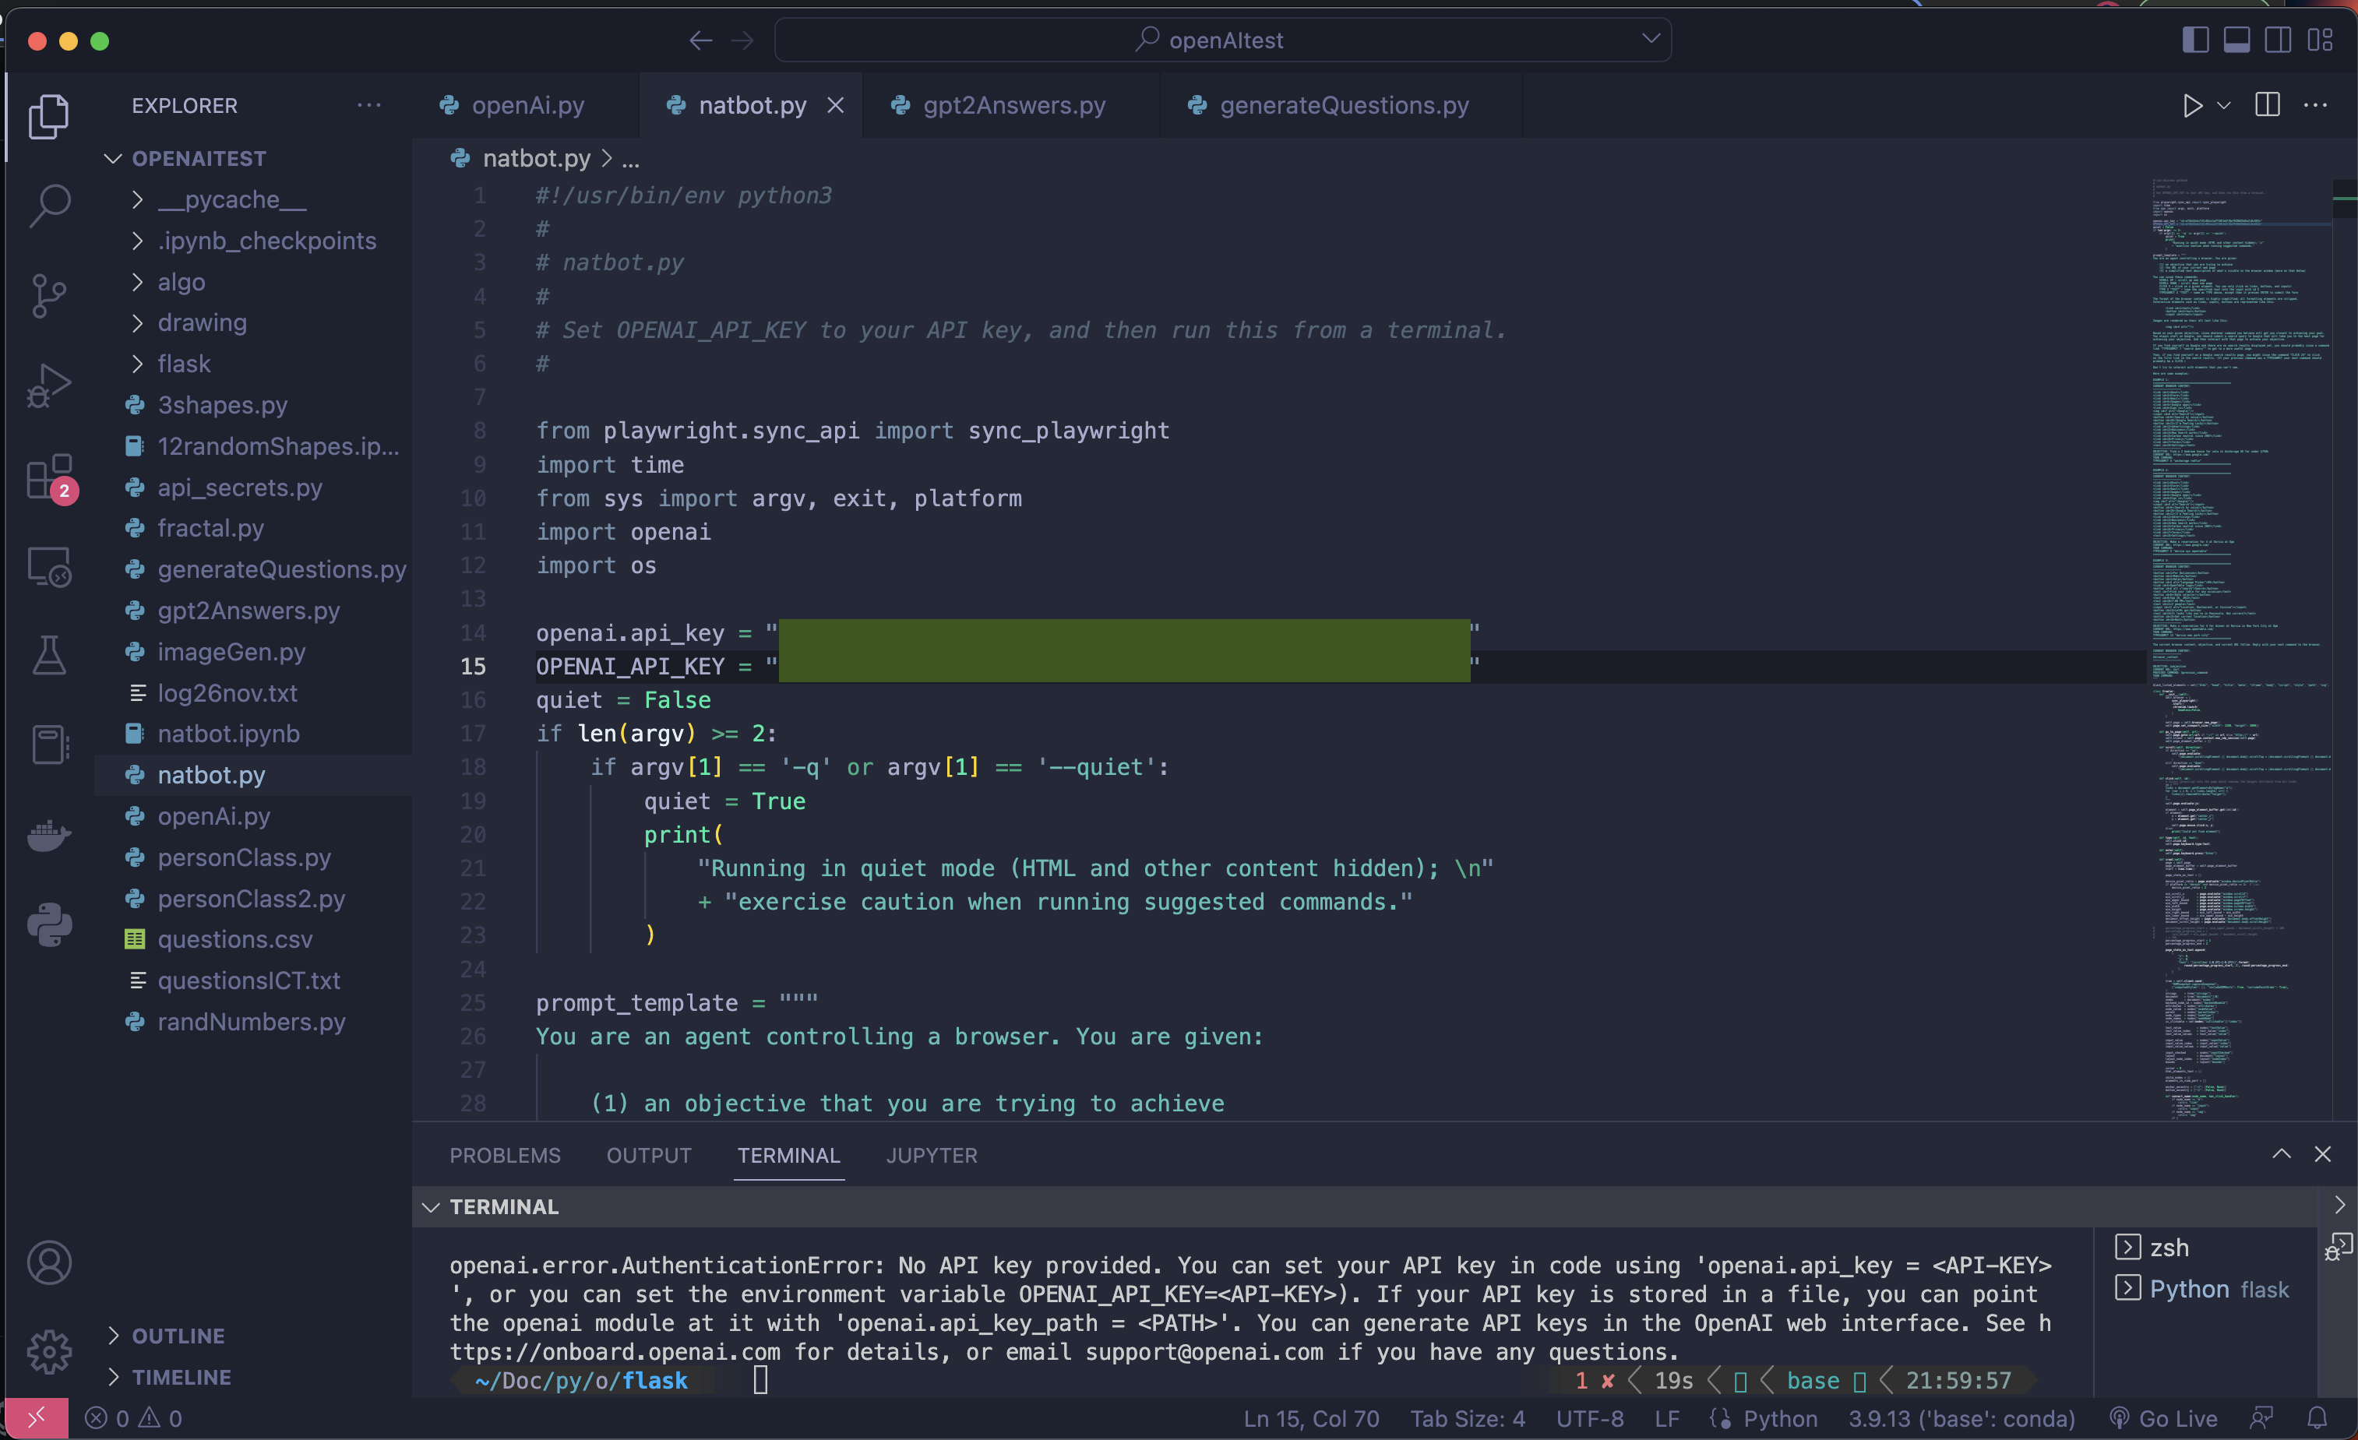Screen dimensions: 2358x1440
Task: Open questions.csv in the explorer
Action: click(x=254, y=938)
